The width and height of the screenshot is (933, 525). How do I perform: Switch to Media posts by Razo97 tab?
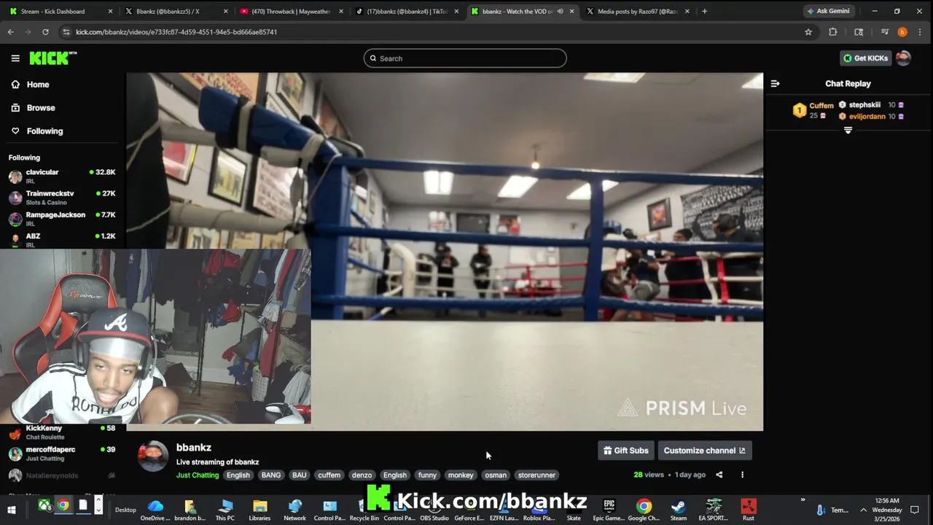point(636,12)
